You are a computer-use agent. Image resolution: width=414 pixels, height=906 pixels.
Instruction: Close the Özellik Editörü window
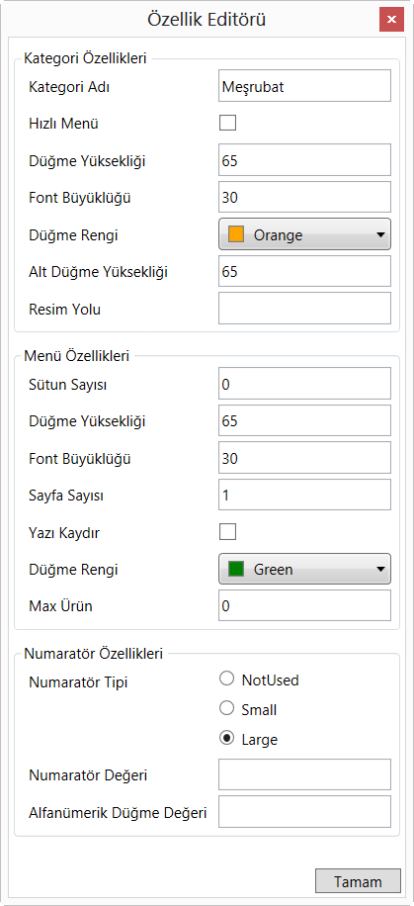[x=391, y=19]
